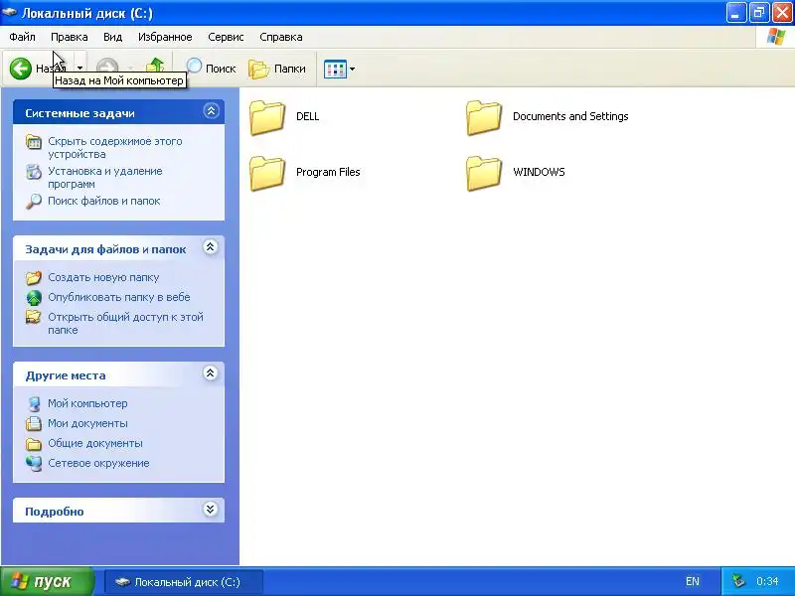The width and height of the screenshot is (795, 596).
Task: Go to Мой компьютер in Другие места
Action: tap(87, 403)
